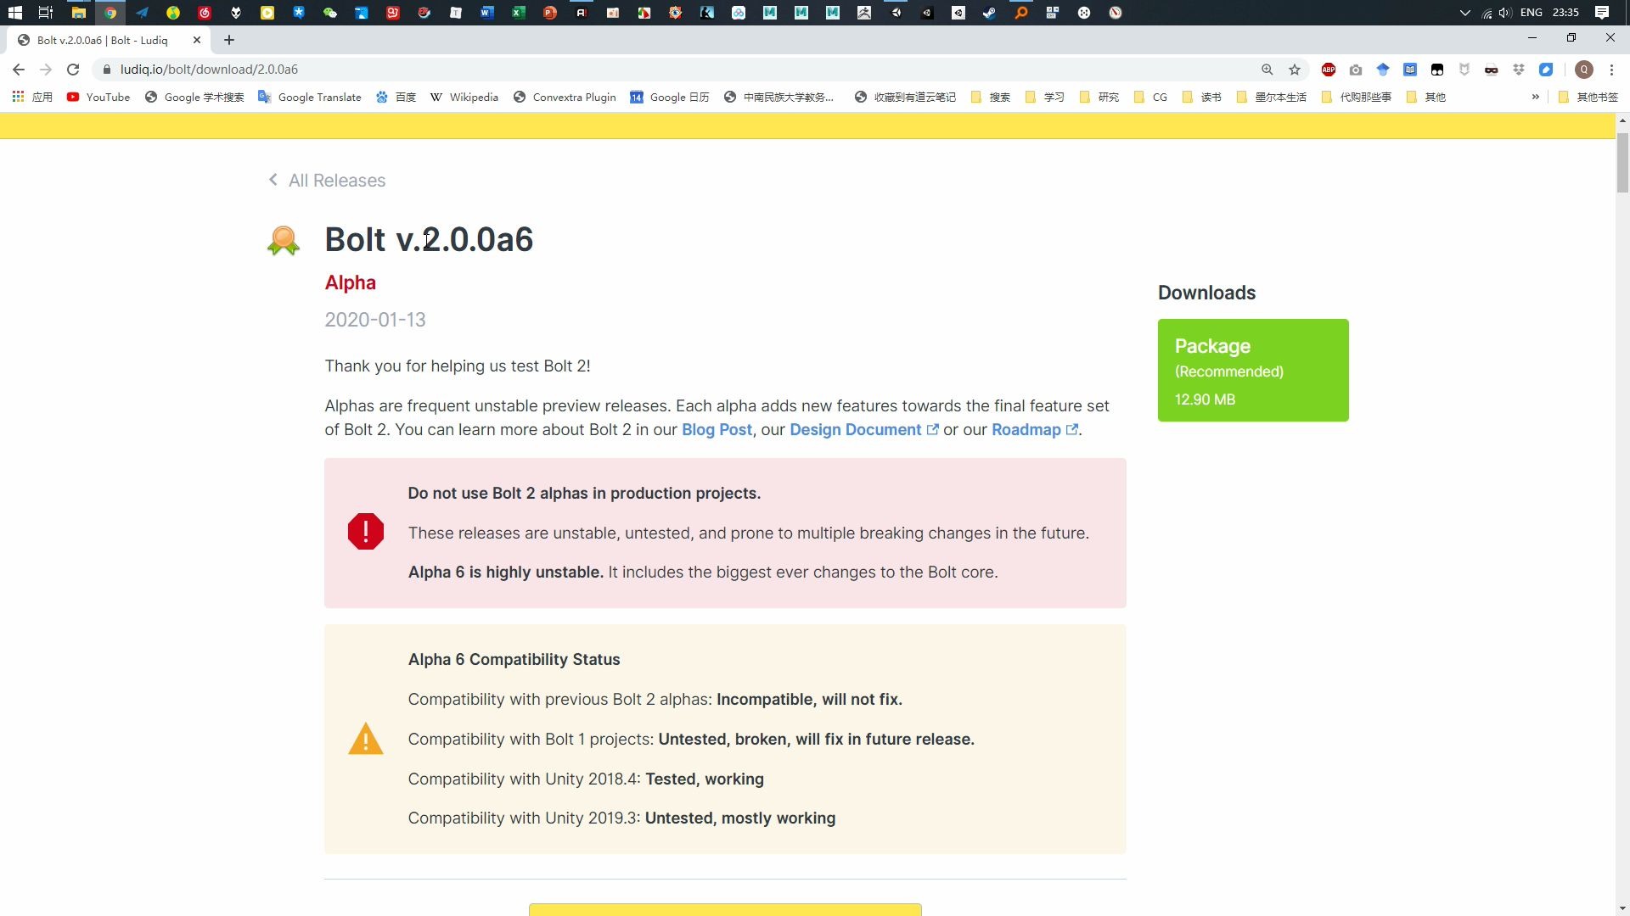Screen dimensions: 1630x916
Task: Download the recommended Package 12.90 MB
Action: [1253, 370]
